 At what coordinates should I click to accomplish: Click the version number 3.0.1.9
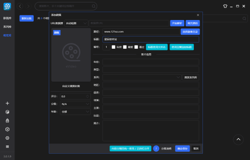coord(7,157)
